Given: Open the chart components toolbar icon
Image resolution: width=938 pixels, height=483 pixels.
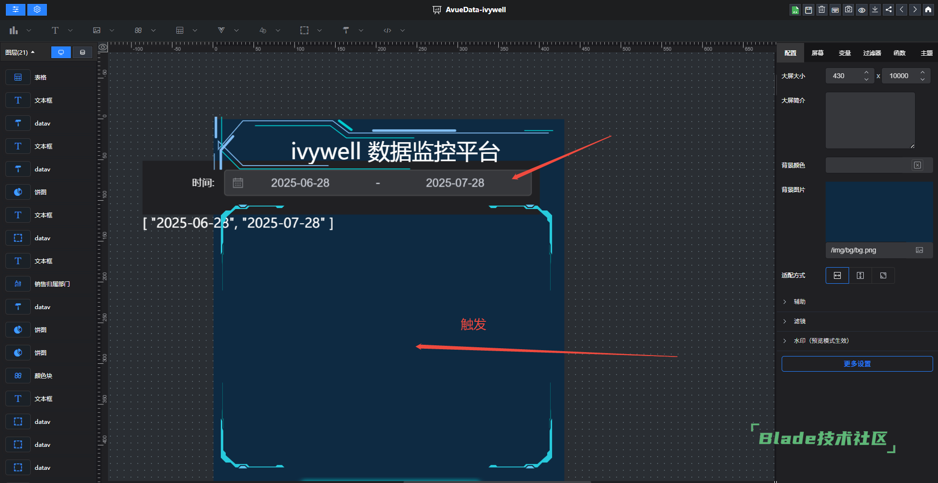Looking at the screenshot, I should coord(14,30).
